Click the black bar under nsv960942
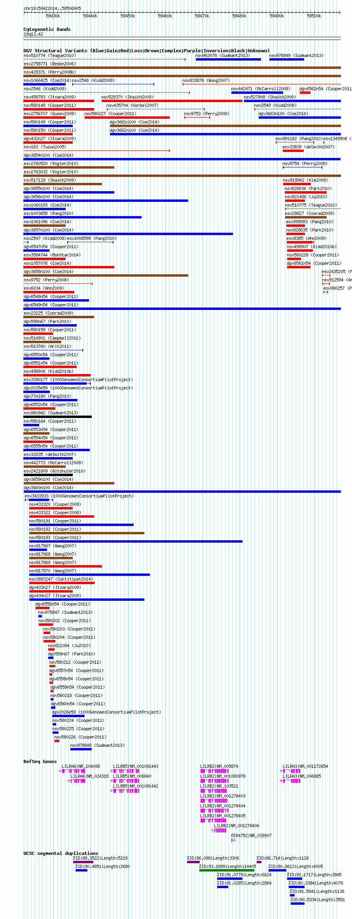The height and width of the screenshot is (919, 352). 58,417
